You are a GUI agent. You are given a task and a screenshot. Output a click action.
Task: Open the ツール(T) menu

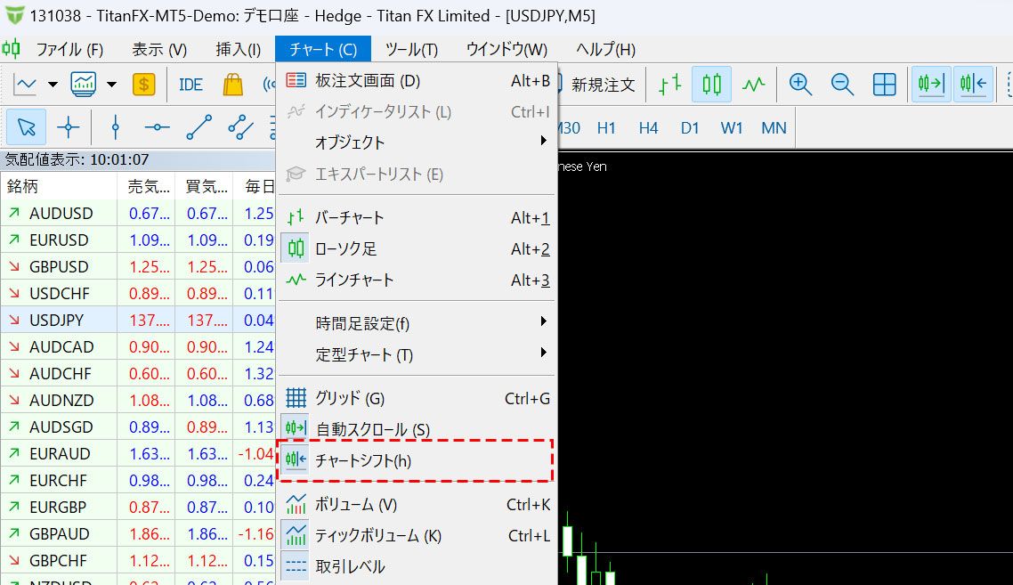coord(411,50)
